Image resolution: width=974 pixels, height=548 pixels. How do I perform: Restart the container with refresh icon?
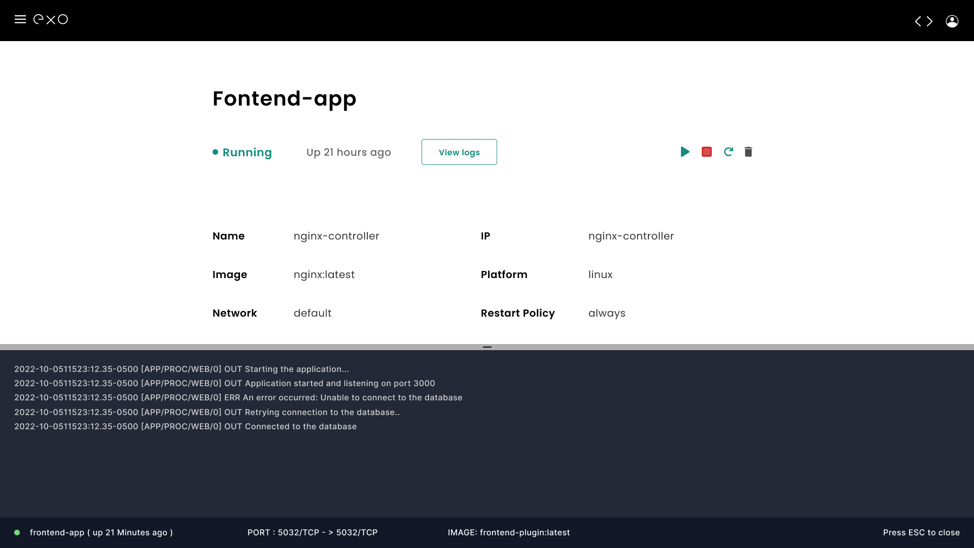728,152
